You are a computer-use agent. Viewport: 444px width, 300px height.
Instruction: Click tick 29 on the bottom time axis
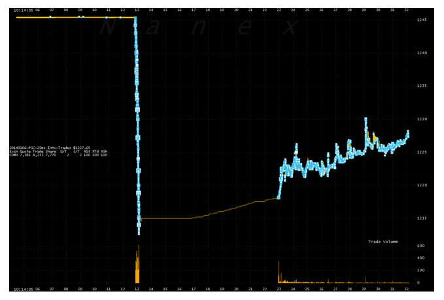click(364, 289)
